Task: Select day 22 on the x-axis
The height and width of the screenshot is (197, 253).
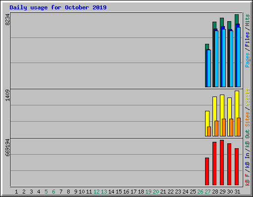Action: point(170,192)
